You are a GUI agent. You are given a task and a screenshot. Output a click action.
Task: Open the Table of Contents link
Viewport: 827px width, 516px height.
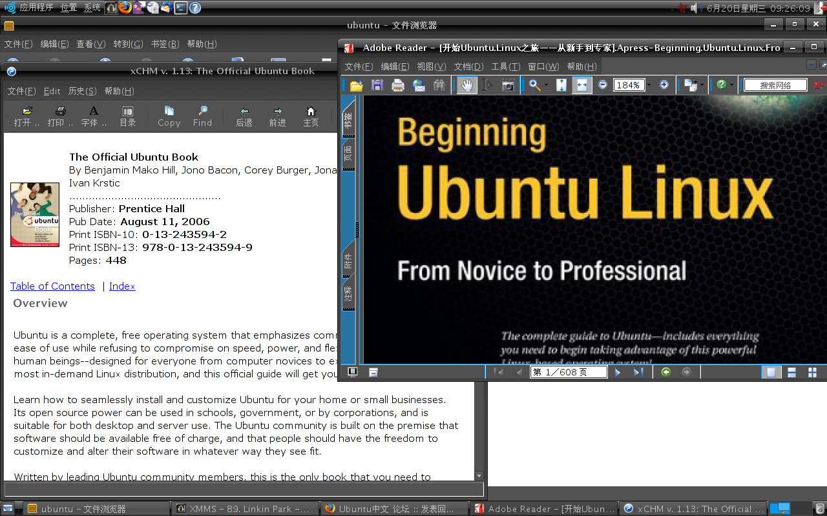[x=52, y=286]
